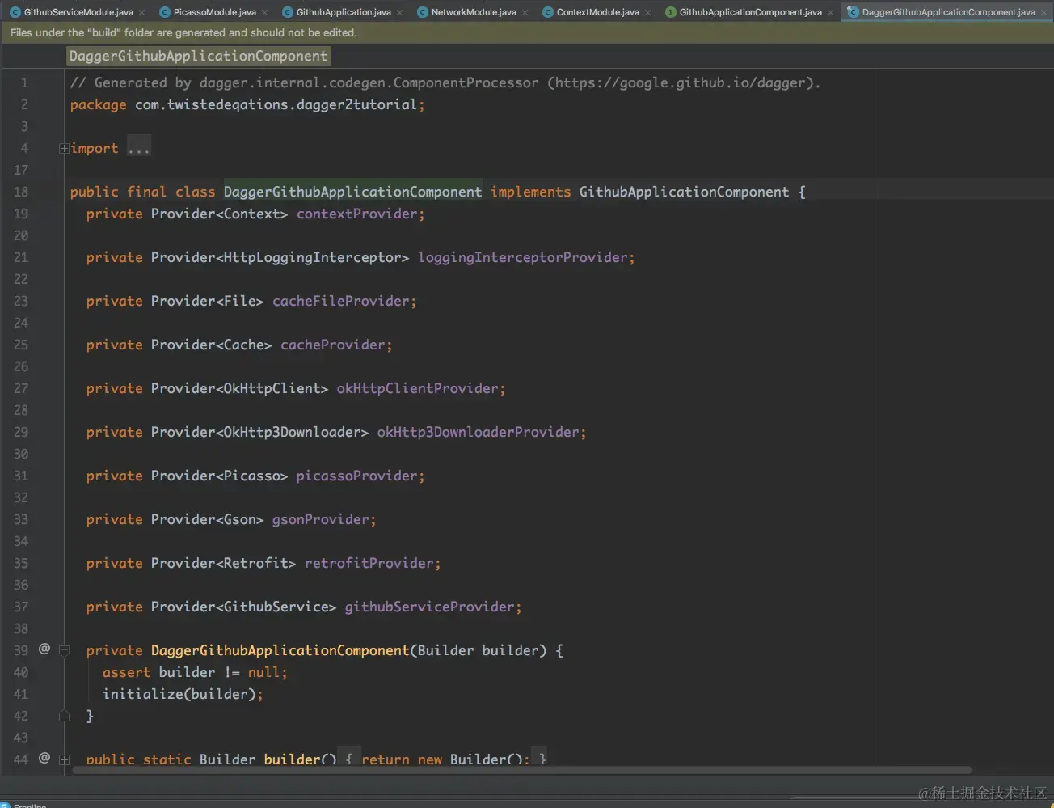Click the githubServiceProvider field
The width and height of the screenshot is (1054, 808).
pyautogui.click(x=429, y=607)
